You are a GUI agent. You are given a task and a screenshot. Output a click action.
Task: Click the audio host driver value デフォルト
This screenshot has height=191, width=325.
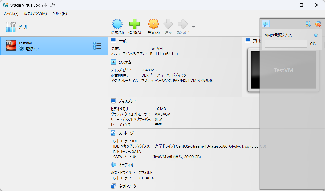point(145,173)
